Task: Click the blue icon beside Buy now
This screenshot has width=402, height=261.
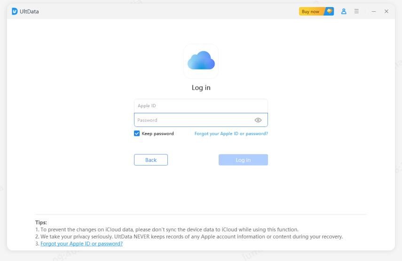Action: pyautogui.click(x=330, y=11)
